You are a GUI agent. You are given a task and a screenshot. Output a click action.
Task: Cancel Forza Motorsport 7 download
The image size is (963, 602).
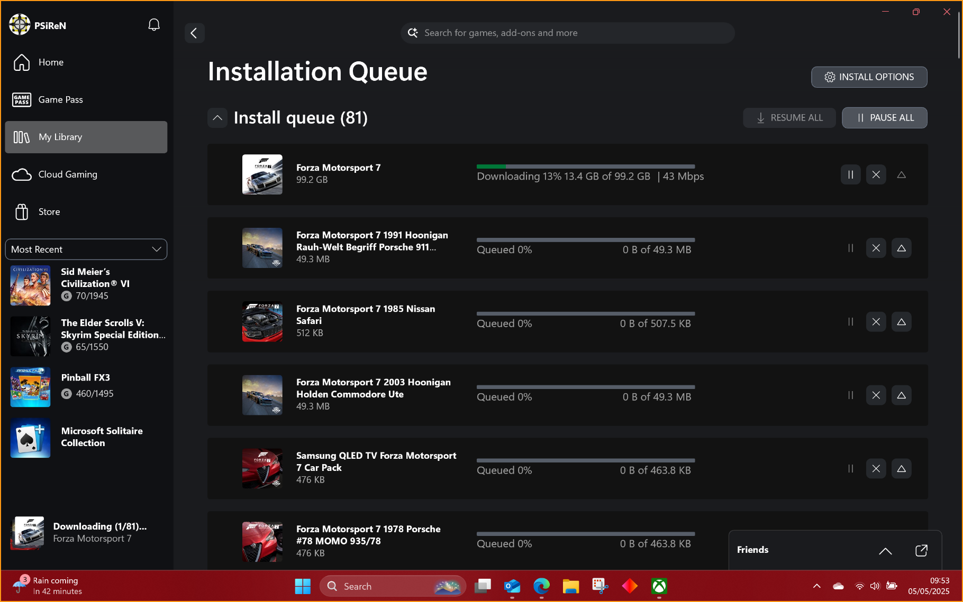[876, 174]
